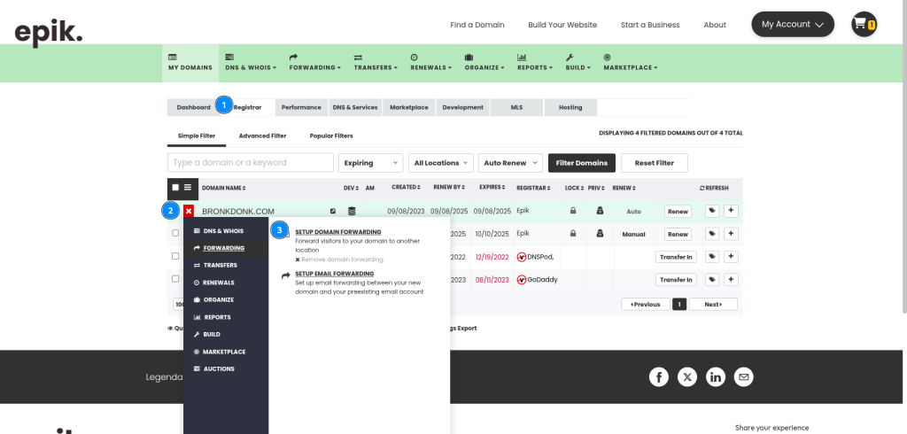Click Transfer In for DNSPod domain

(676, 257)
